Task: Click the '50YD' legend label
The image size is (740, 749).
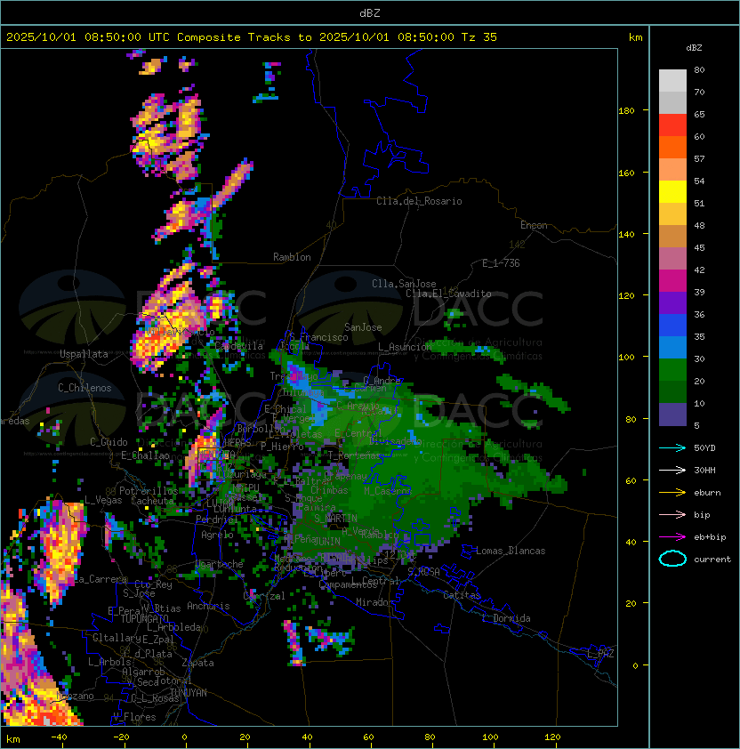Action: [704, 448]
